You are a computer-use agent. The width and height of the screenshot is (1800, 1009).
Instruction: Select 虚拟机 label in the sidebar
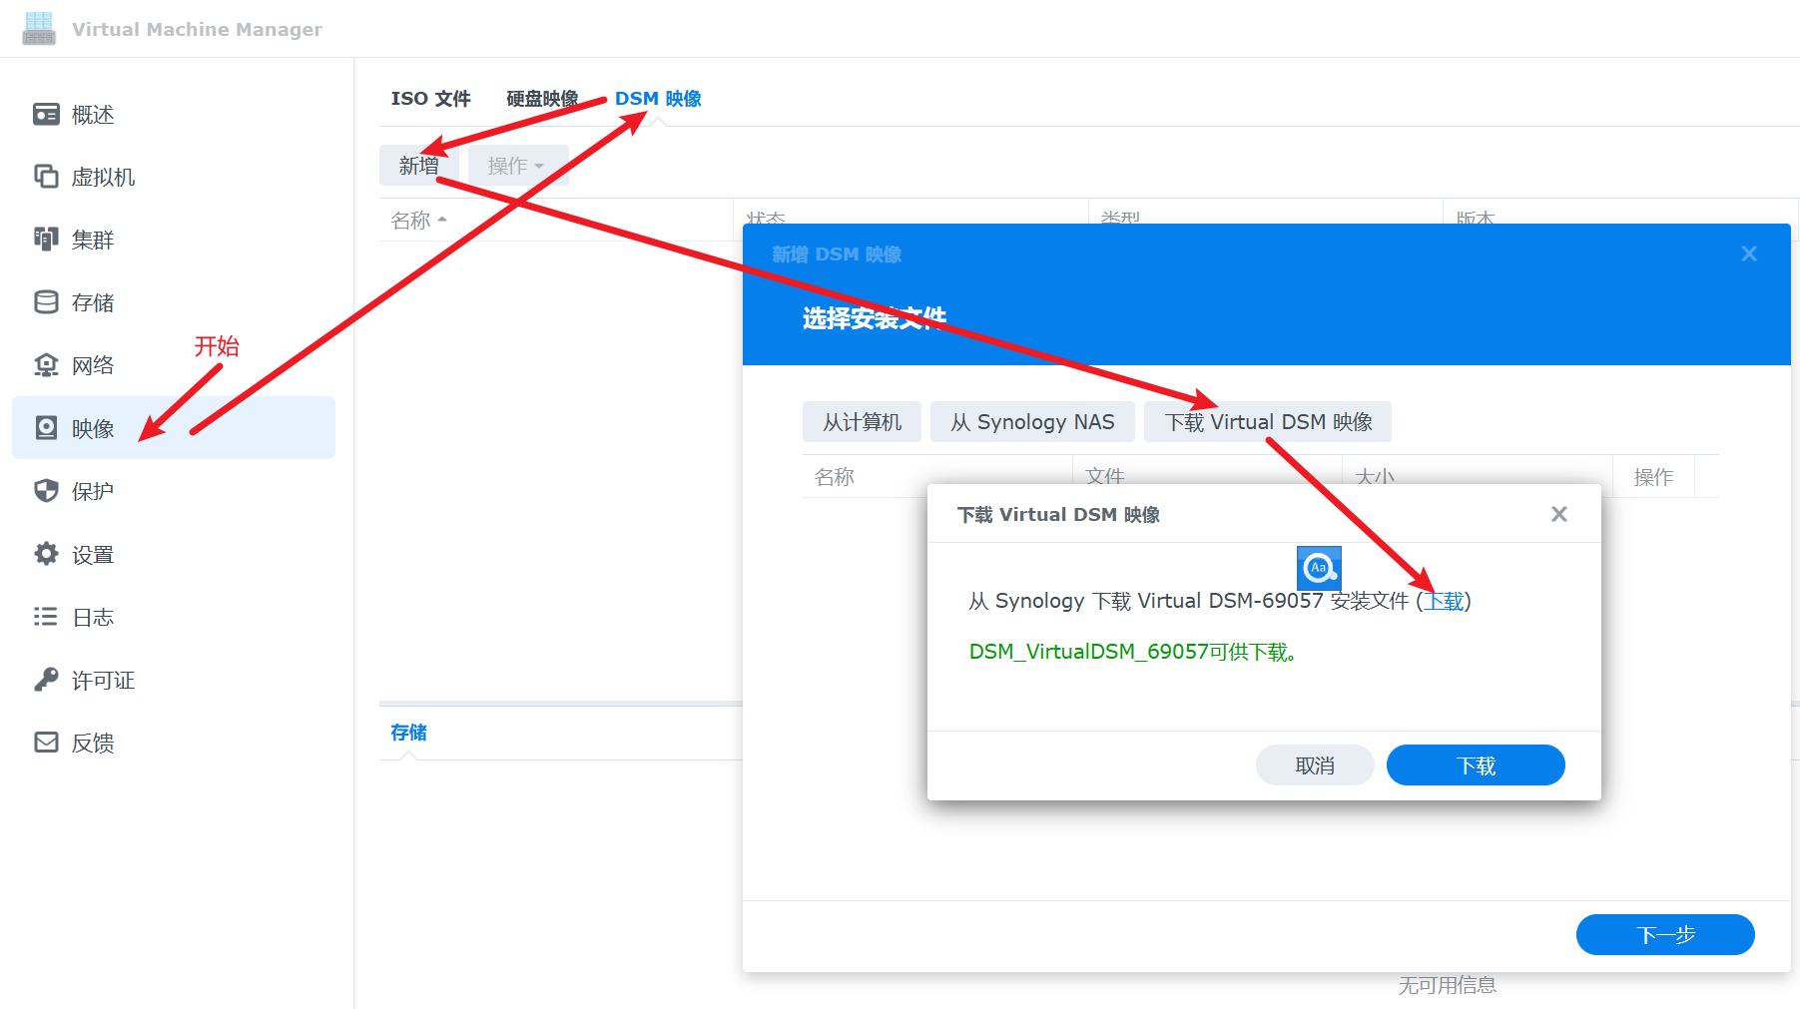[103, 178]
